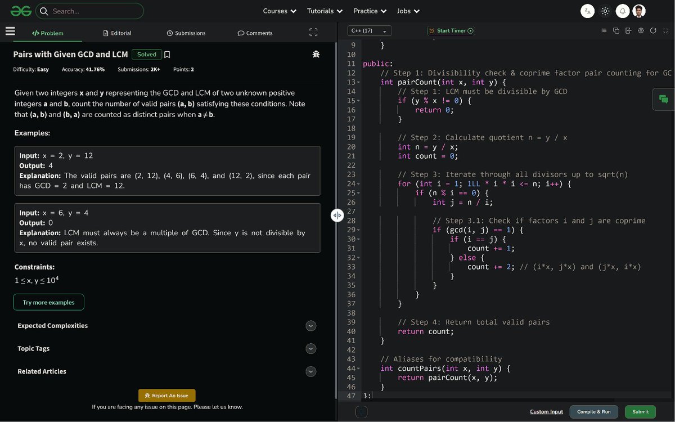This screenshot has height=422, width=675.
Task: Open the Custom Input link
Action: click(x=546, y=412)
